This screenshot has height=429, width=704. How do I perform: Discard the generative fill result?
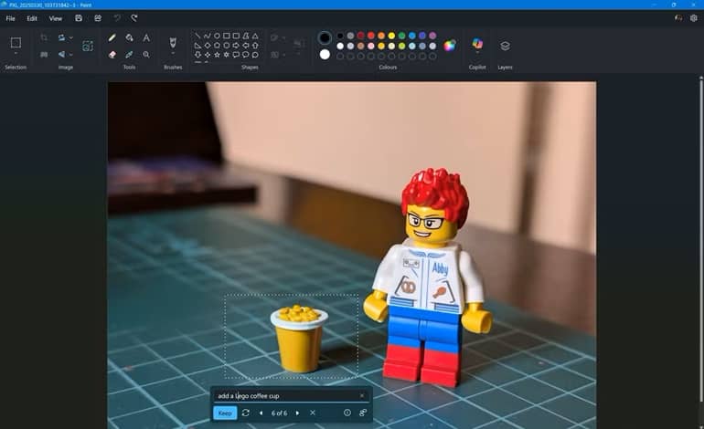[x=313, y=413]
